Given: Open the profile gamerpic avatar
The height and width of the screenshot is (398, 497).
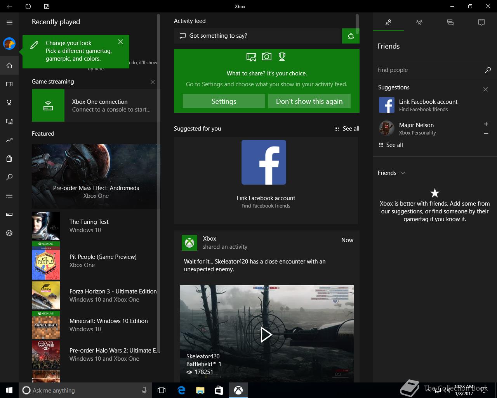Looking at the screenshot, I should [x=9, y=44].
